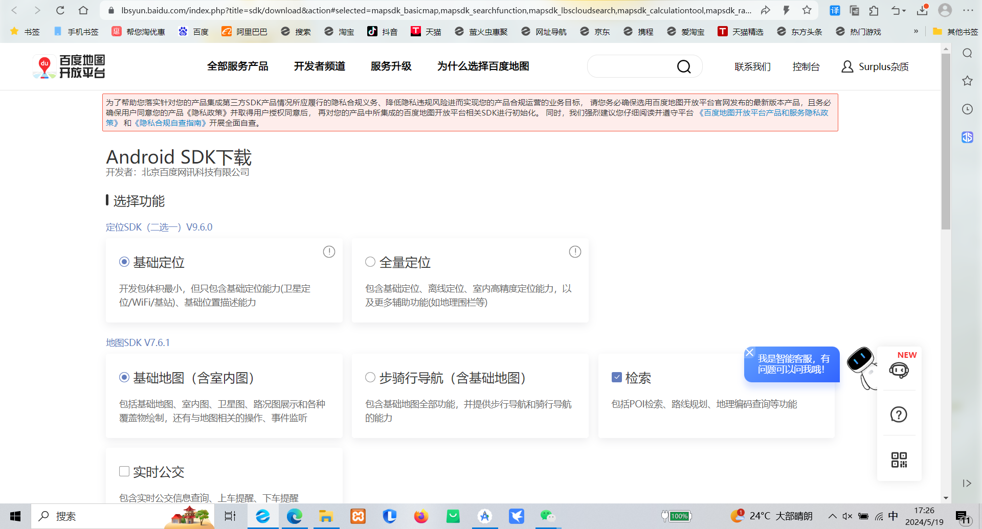
Task: Click the page vertical scrollbar thumb
Action: coord(946,141)
